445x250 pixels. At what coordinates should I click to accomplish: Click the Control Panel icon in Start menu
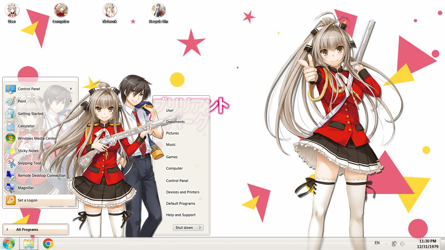pyautogui.click(x=10, y=89)
